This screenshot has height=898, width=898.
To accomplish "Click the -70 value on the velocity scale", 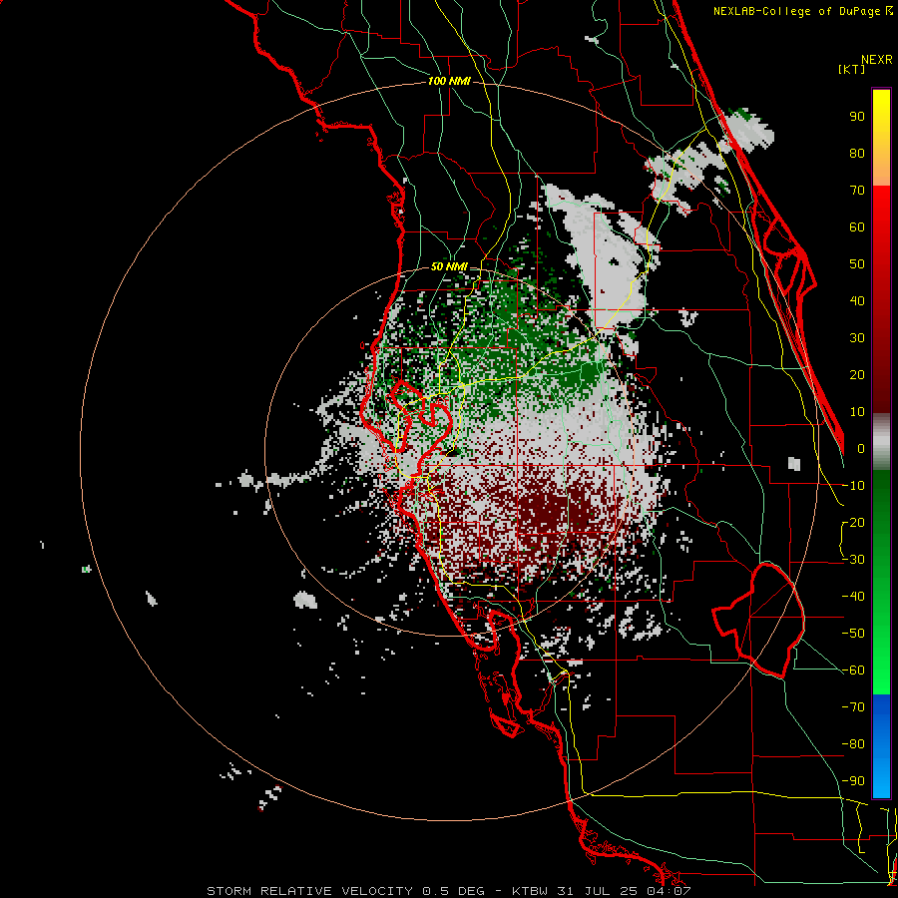I will click(x=853, y=707).
